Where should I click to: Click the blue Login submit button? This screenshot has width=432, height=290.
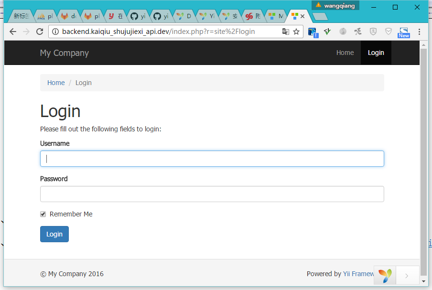click(54, 234)
